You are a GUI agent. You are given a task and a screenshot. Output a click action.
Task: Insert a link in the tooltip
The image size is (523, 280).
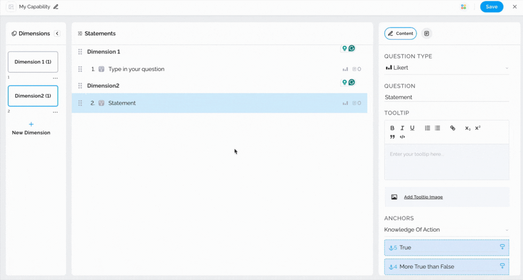click(453, 128)
